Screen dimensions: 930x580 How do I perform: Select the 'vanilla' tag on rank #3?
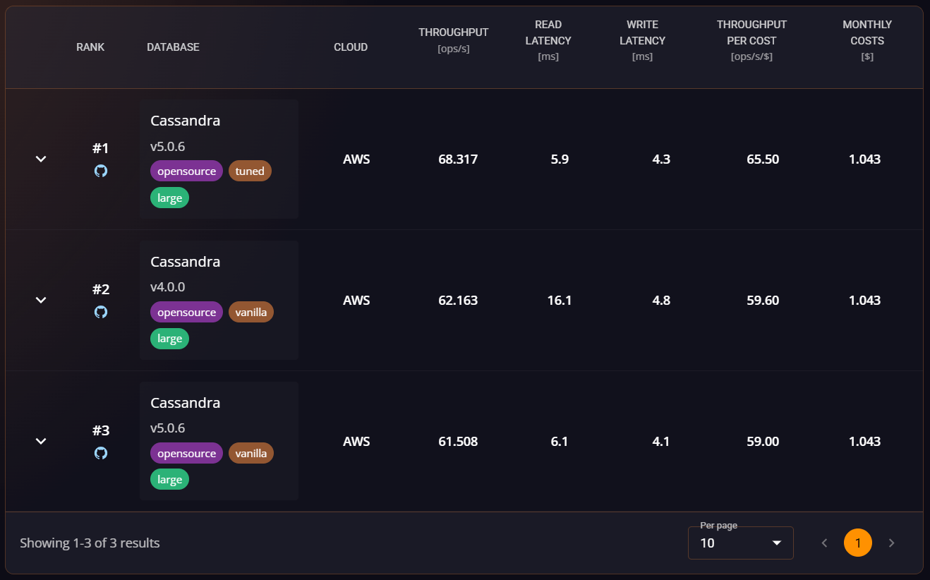(x=251, y=453)
